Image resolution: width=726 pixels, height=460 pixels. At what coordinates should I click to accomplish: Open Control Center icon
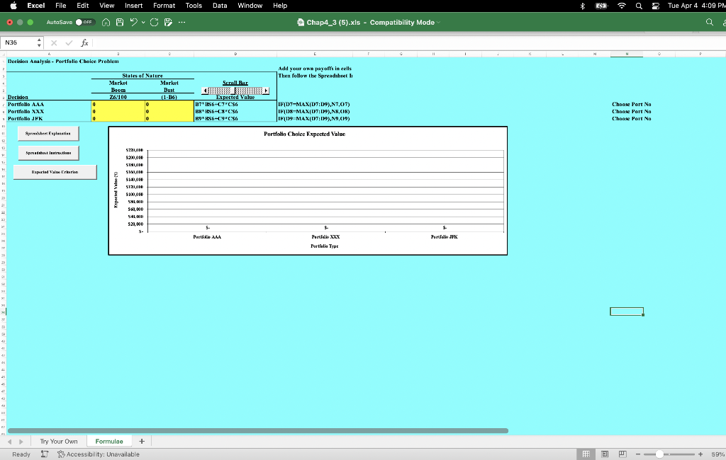tap(656, 6)
